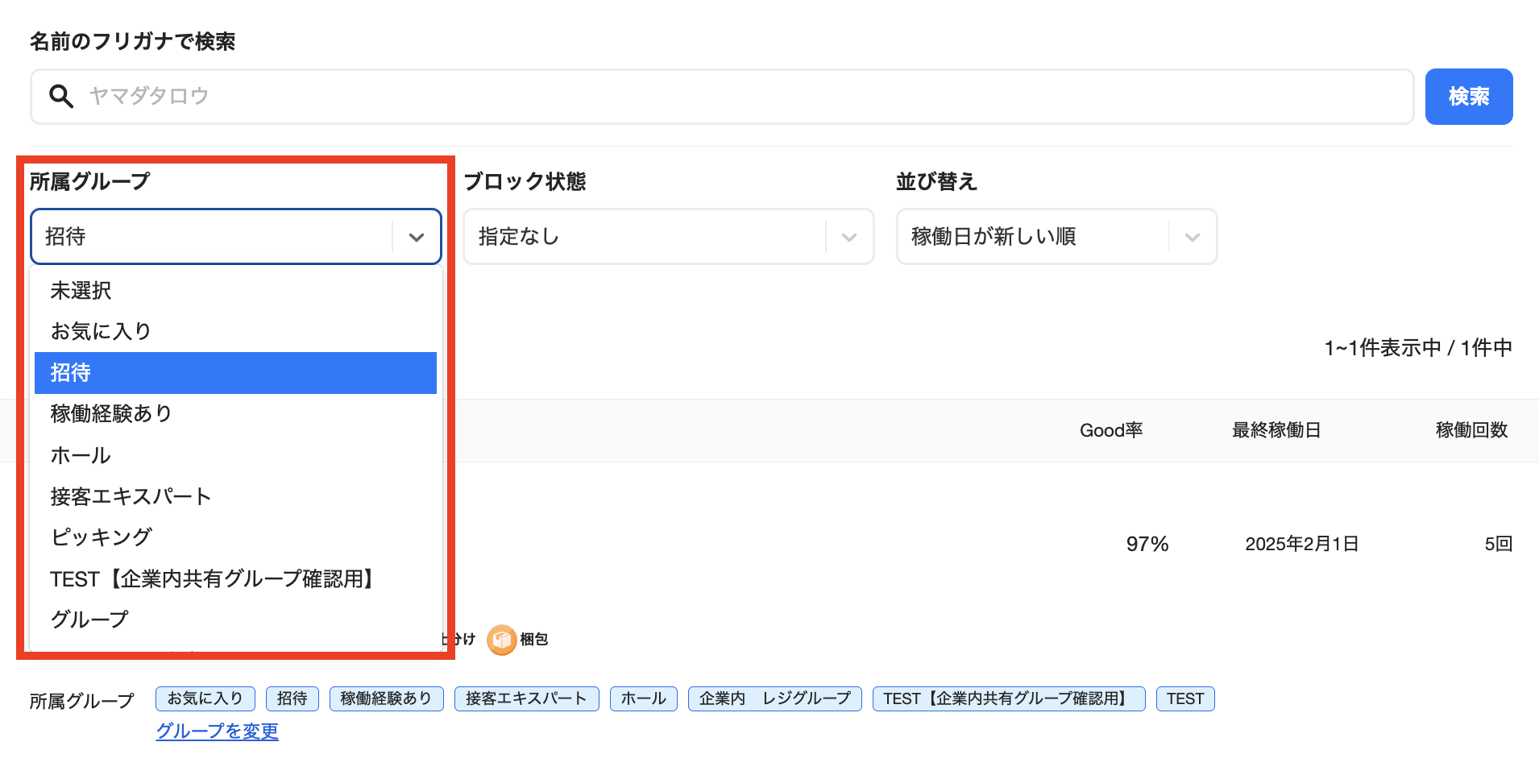This screenshot has width=1539, height=775.
Task: Select ピッキング in the dropdown list
Action: click(235, 537)
